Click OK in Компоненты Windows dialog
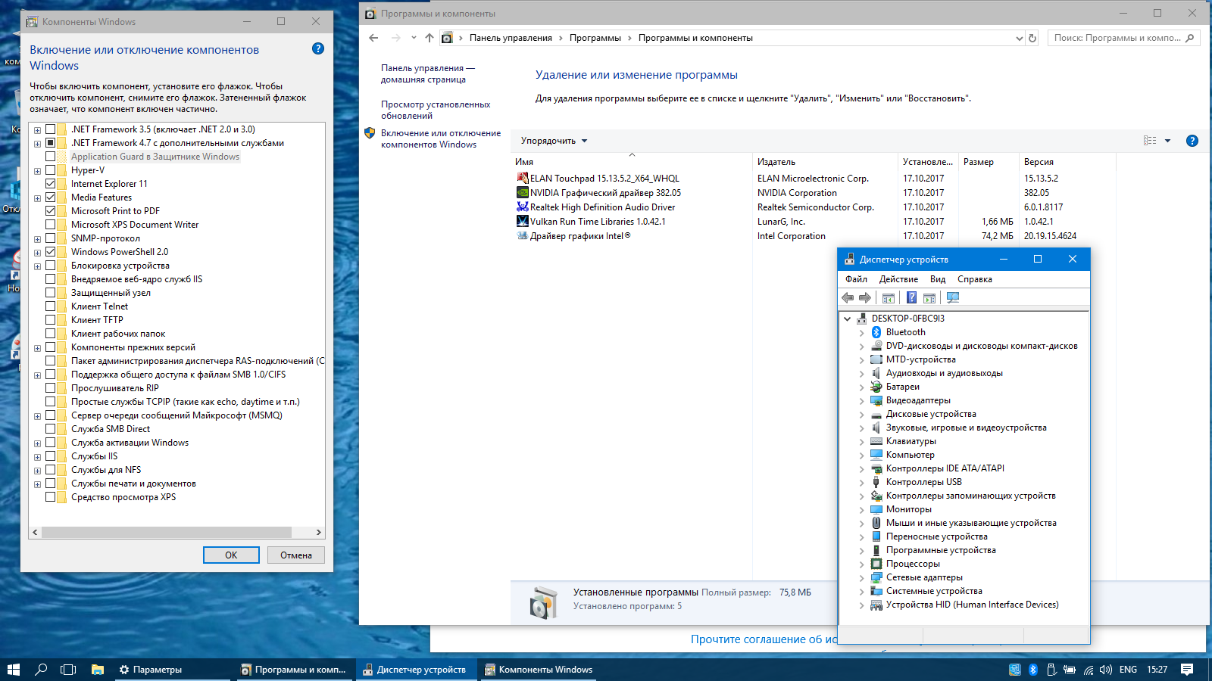1212x681 pixels. tap(231, 555)
